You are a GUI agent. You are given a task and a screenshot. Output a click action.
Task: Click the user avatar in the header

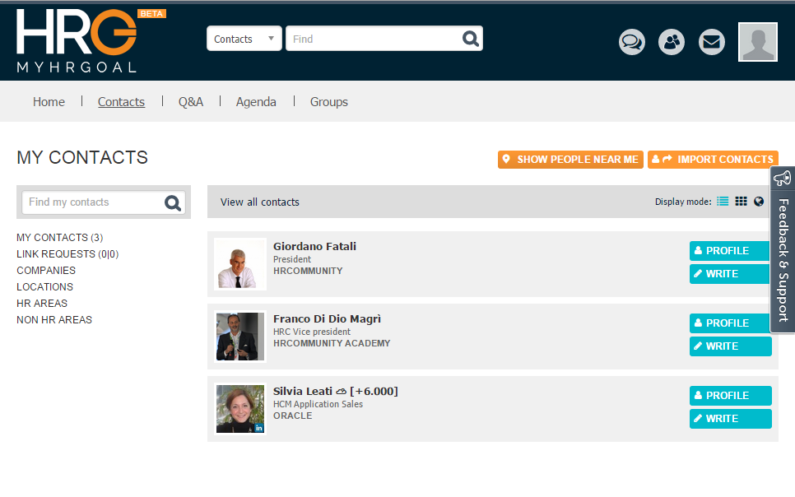758,42
